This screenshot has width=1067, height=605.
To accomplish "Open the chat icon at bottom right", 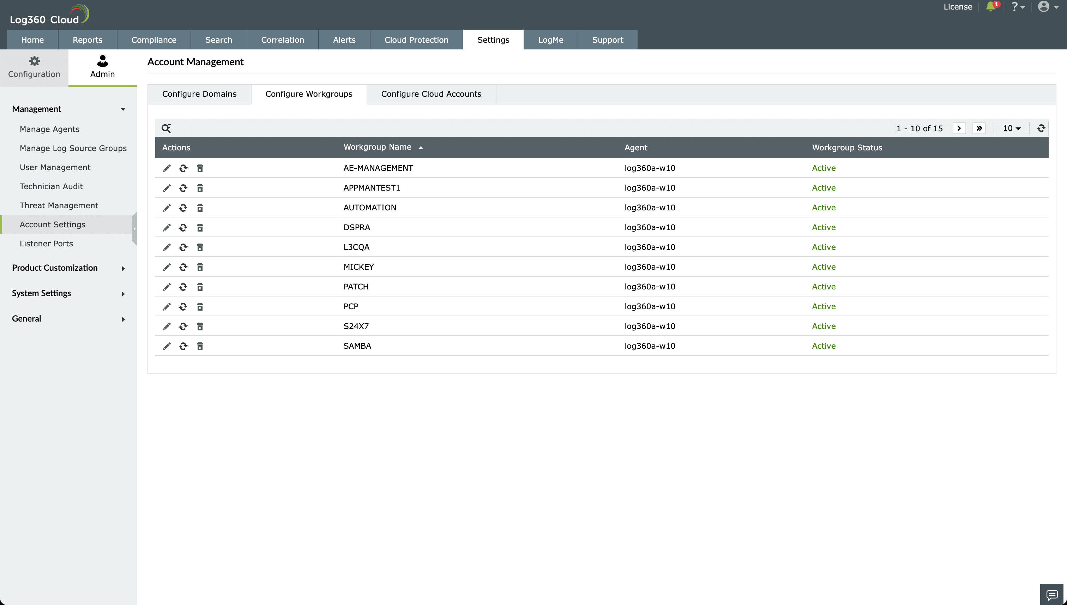I will 1051,594.
